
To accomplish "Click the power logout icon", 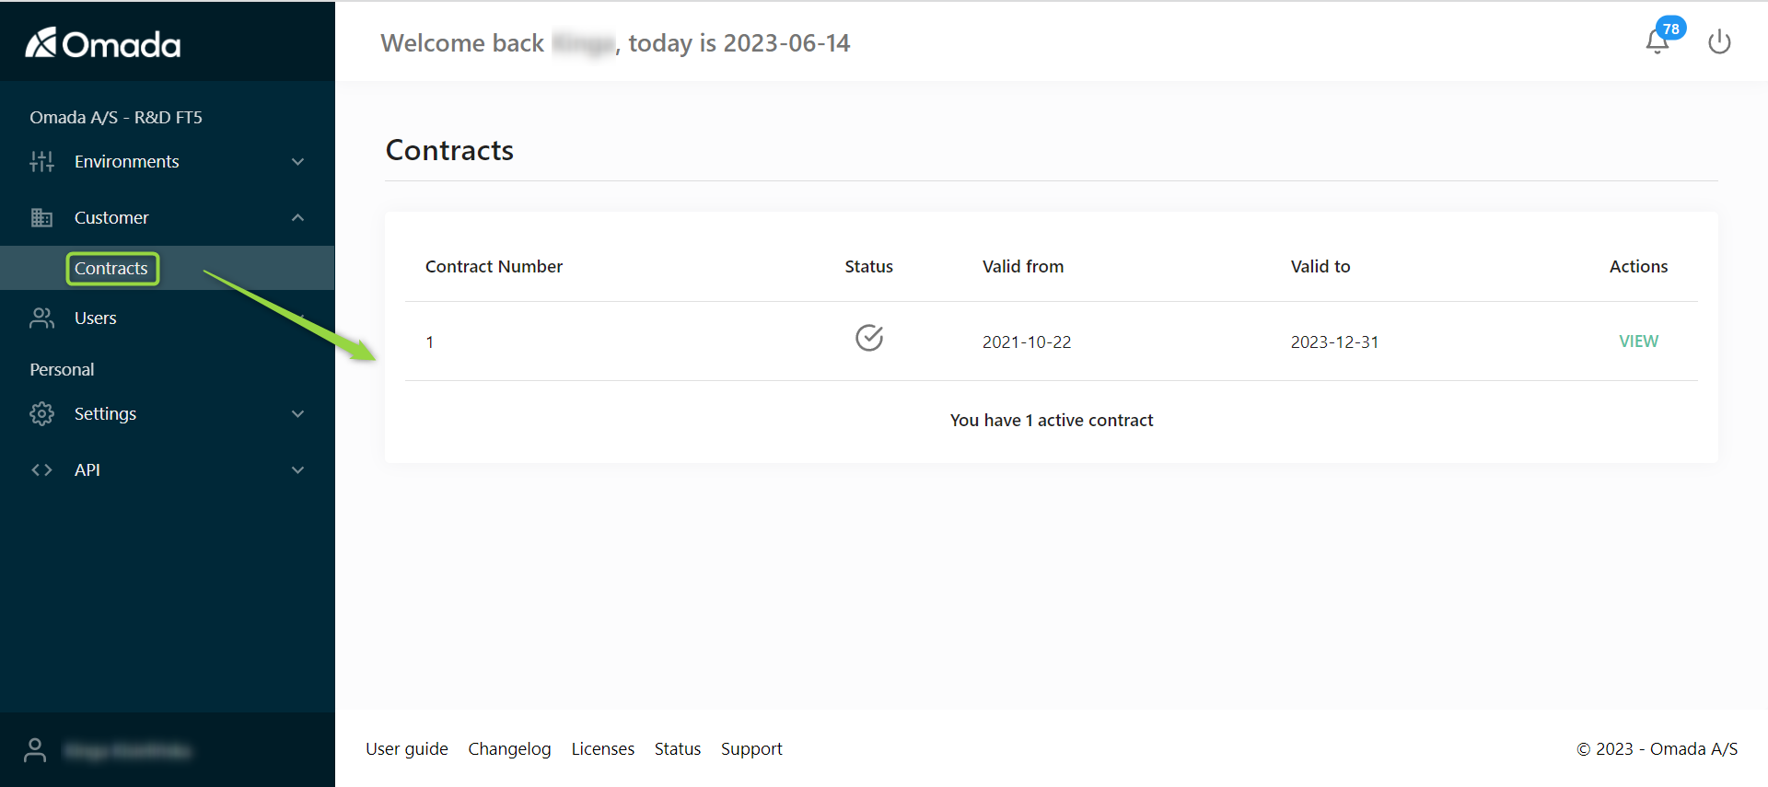I will (1719, 42).
